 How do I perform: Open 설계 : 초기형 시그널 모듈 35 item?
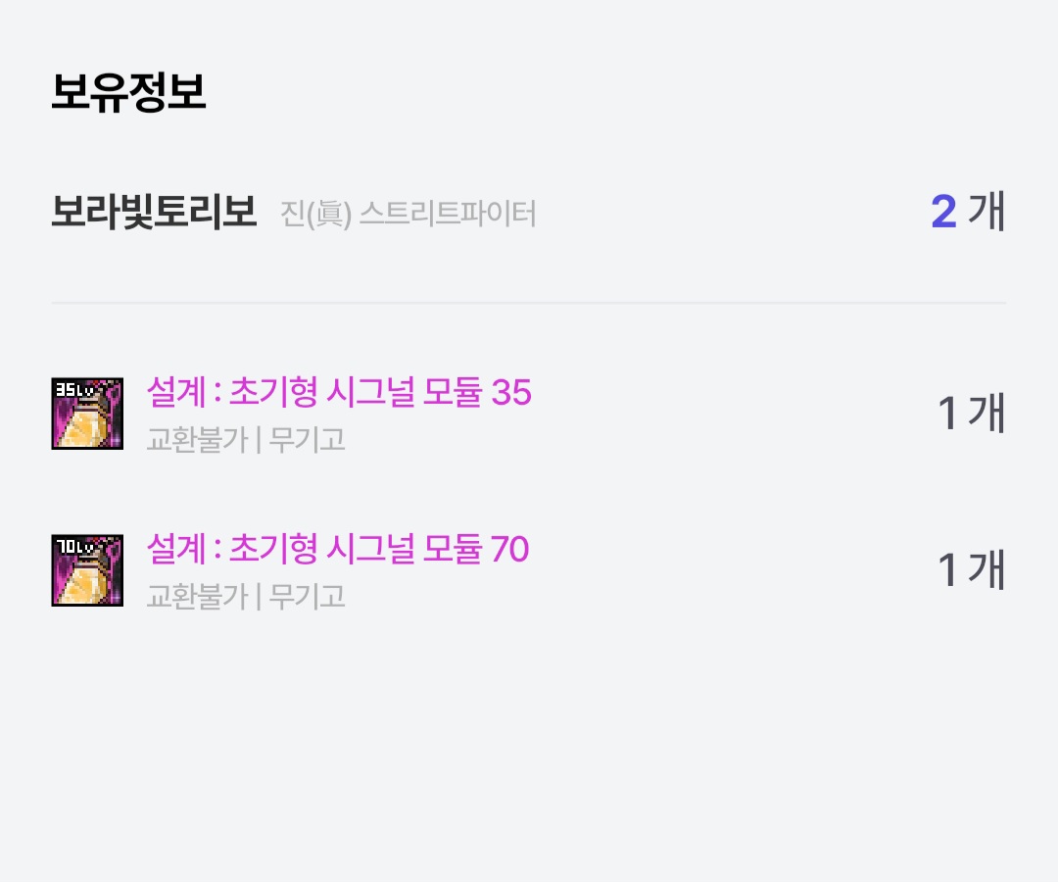click(x=338, y=393)
